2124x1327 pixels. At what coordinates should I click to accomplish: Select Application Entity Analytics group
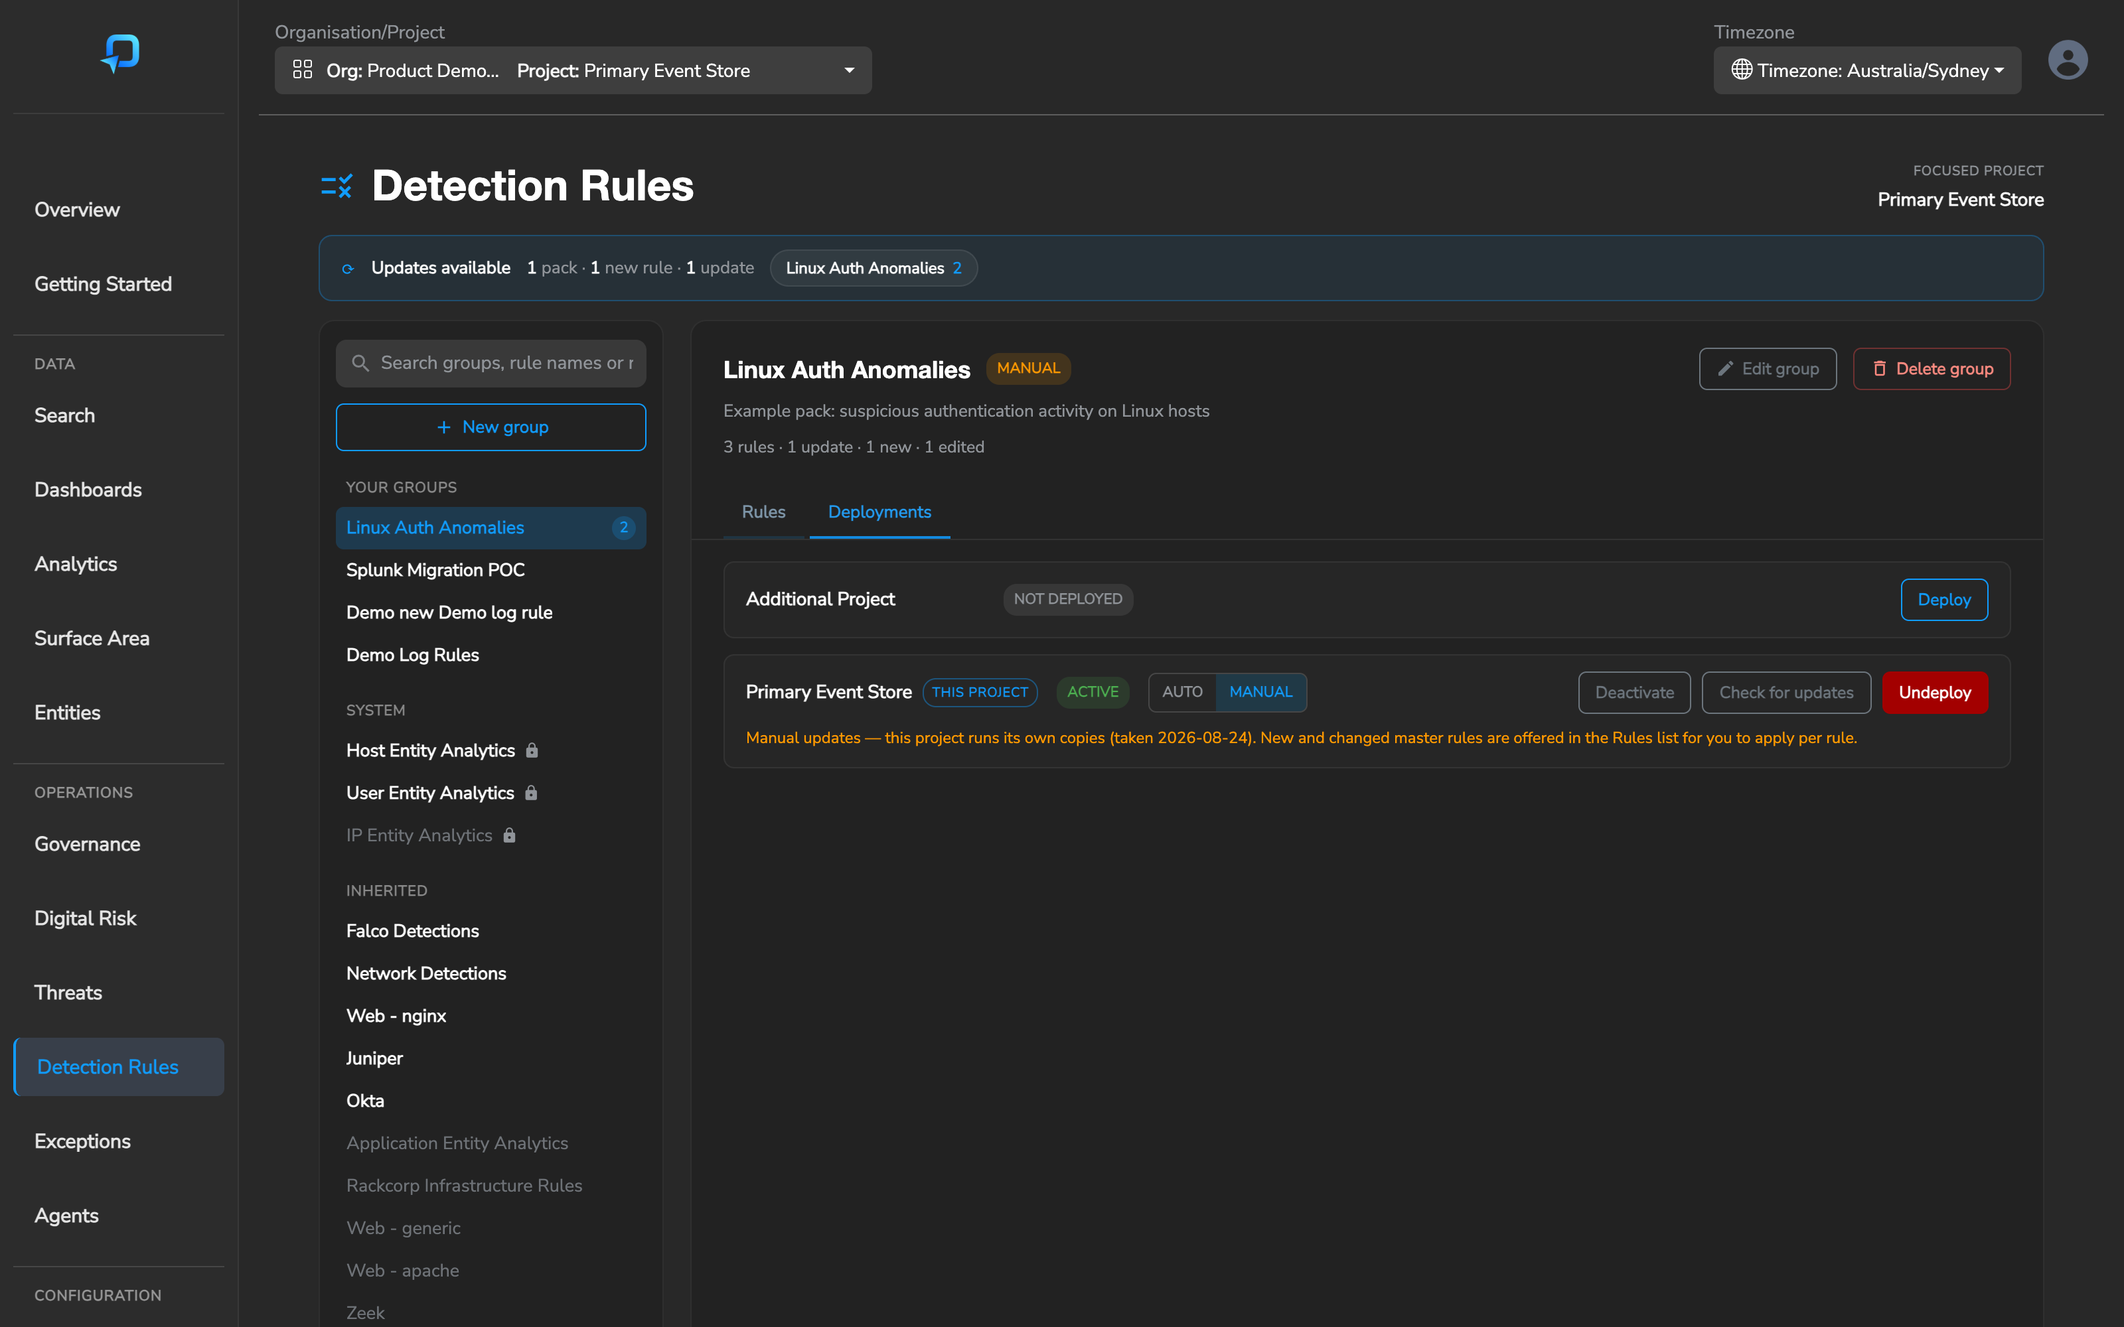tap(491, 1144)
